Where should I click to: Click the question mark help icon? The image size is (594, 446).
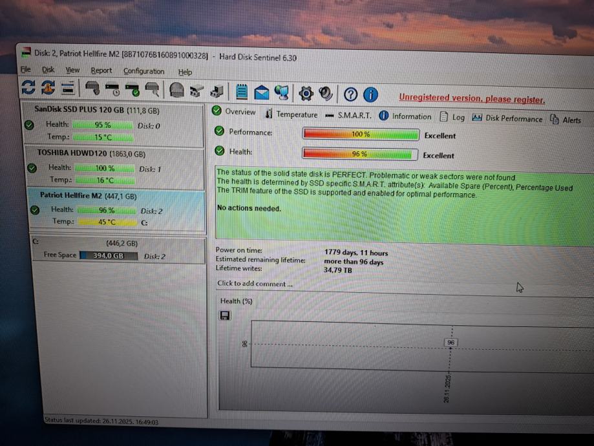(x=350, y=94)
